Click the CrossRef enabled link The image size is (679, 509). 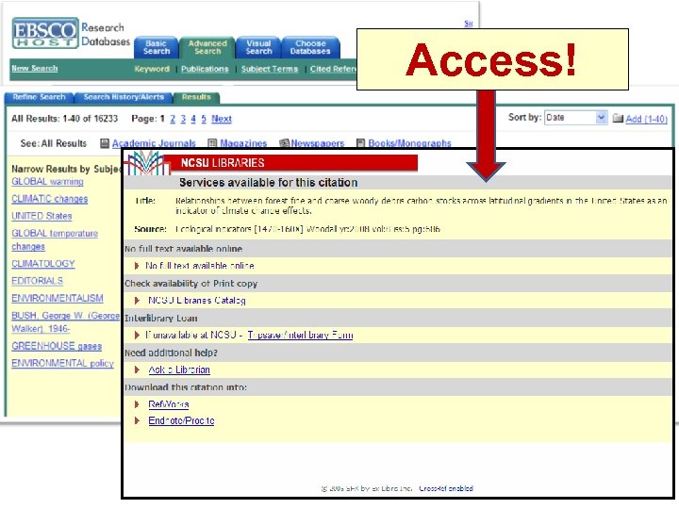point(446,488)
